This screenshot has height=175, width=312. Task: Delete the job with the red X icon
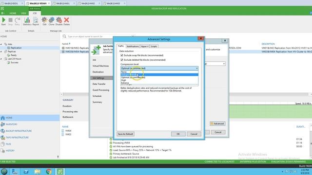(x=66, y=21)
